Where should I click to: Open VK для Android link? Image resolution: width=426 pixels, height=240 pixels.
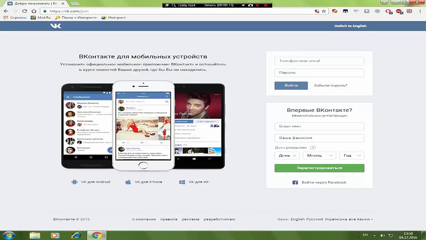[96, 182]
